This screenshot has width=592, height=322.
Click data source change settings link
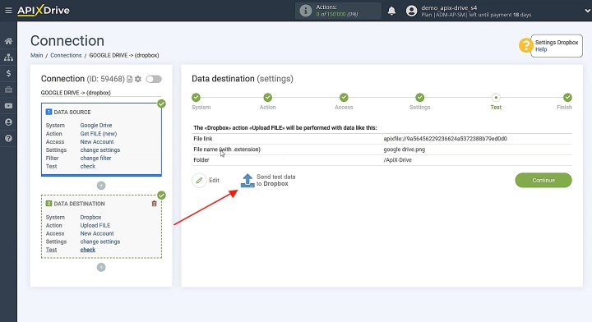click(100, 149)
